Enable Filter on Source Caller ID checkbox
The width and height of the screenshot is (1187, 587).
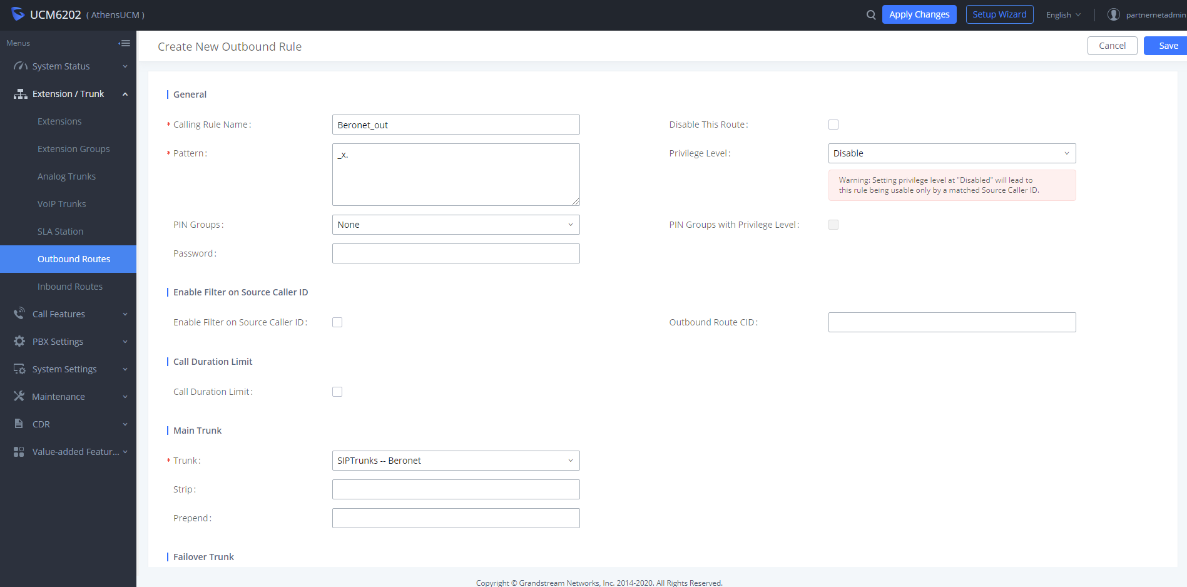[x=337, y=322]
